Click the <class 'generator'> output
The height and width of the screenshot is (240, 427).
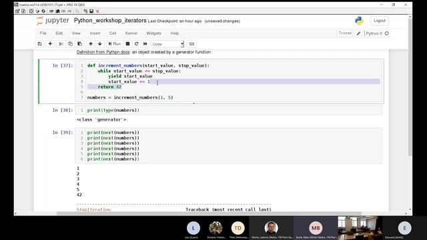tap(101, 119)
